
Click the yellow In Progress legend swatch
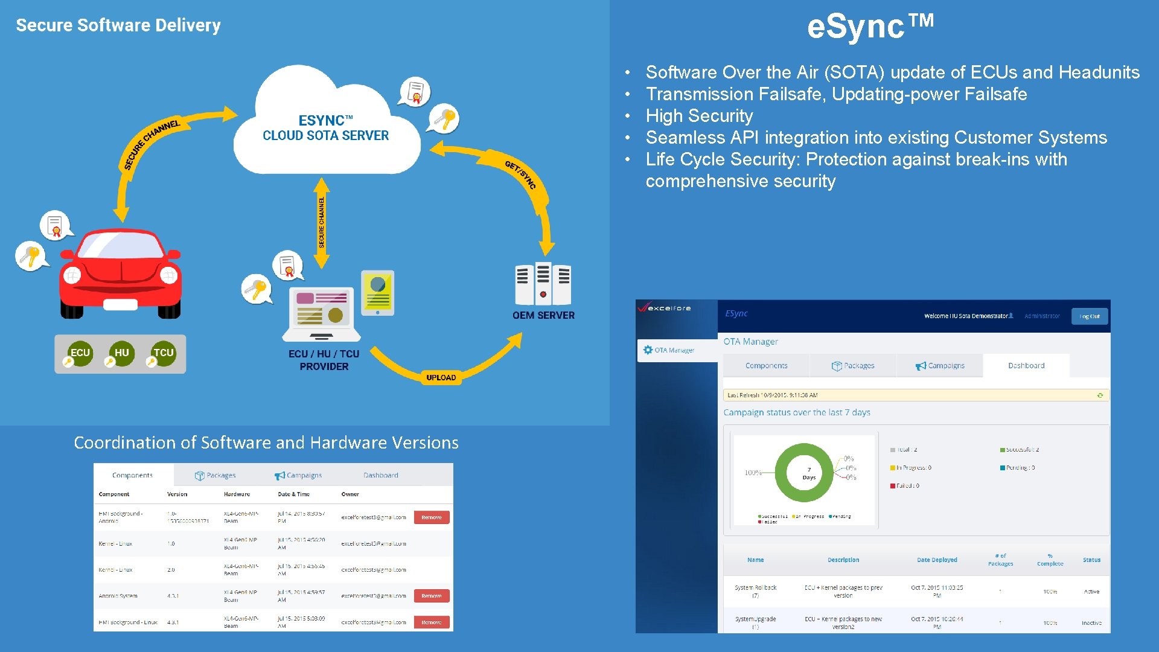tap(893, 468)
